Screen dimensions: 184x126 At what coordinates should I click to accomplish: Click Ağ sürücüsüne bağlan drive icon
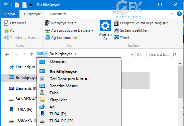pos(48,31)
